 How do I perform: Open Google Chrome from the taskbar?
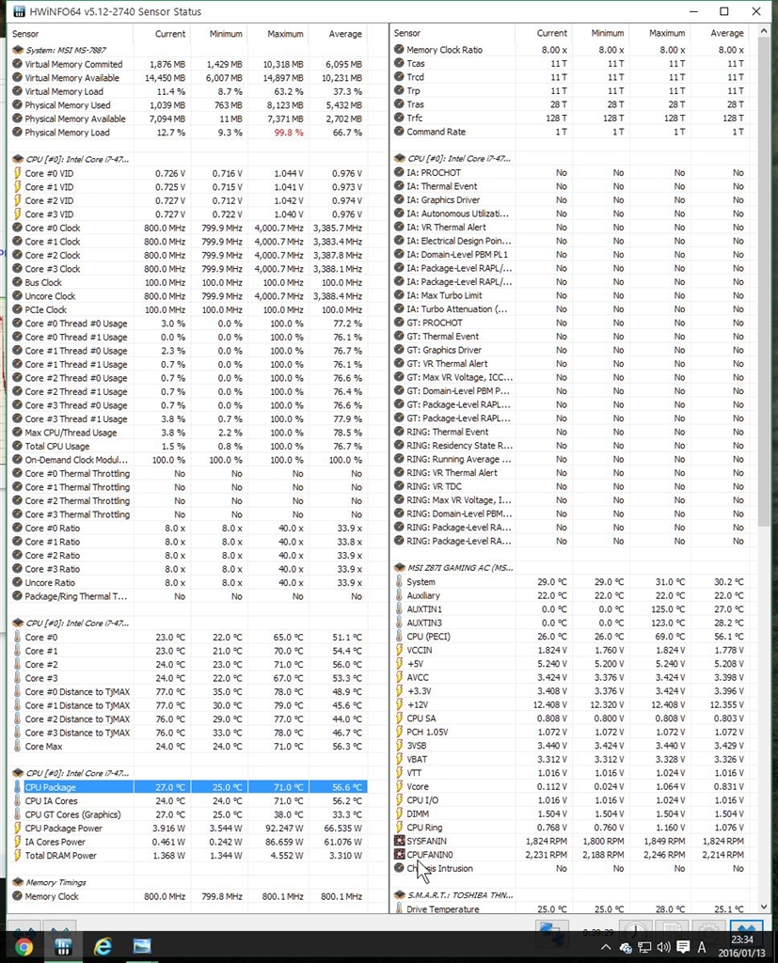pos(24,946)
